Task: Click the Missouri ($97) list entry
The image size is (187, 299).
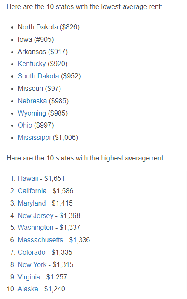Action: point(39,88)
